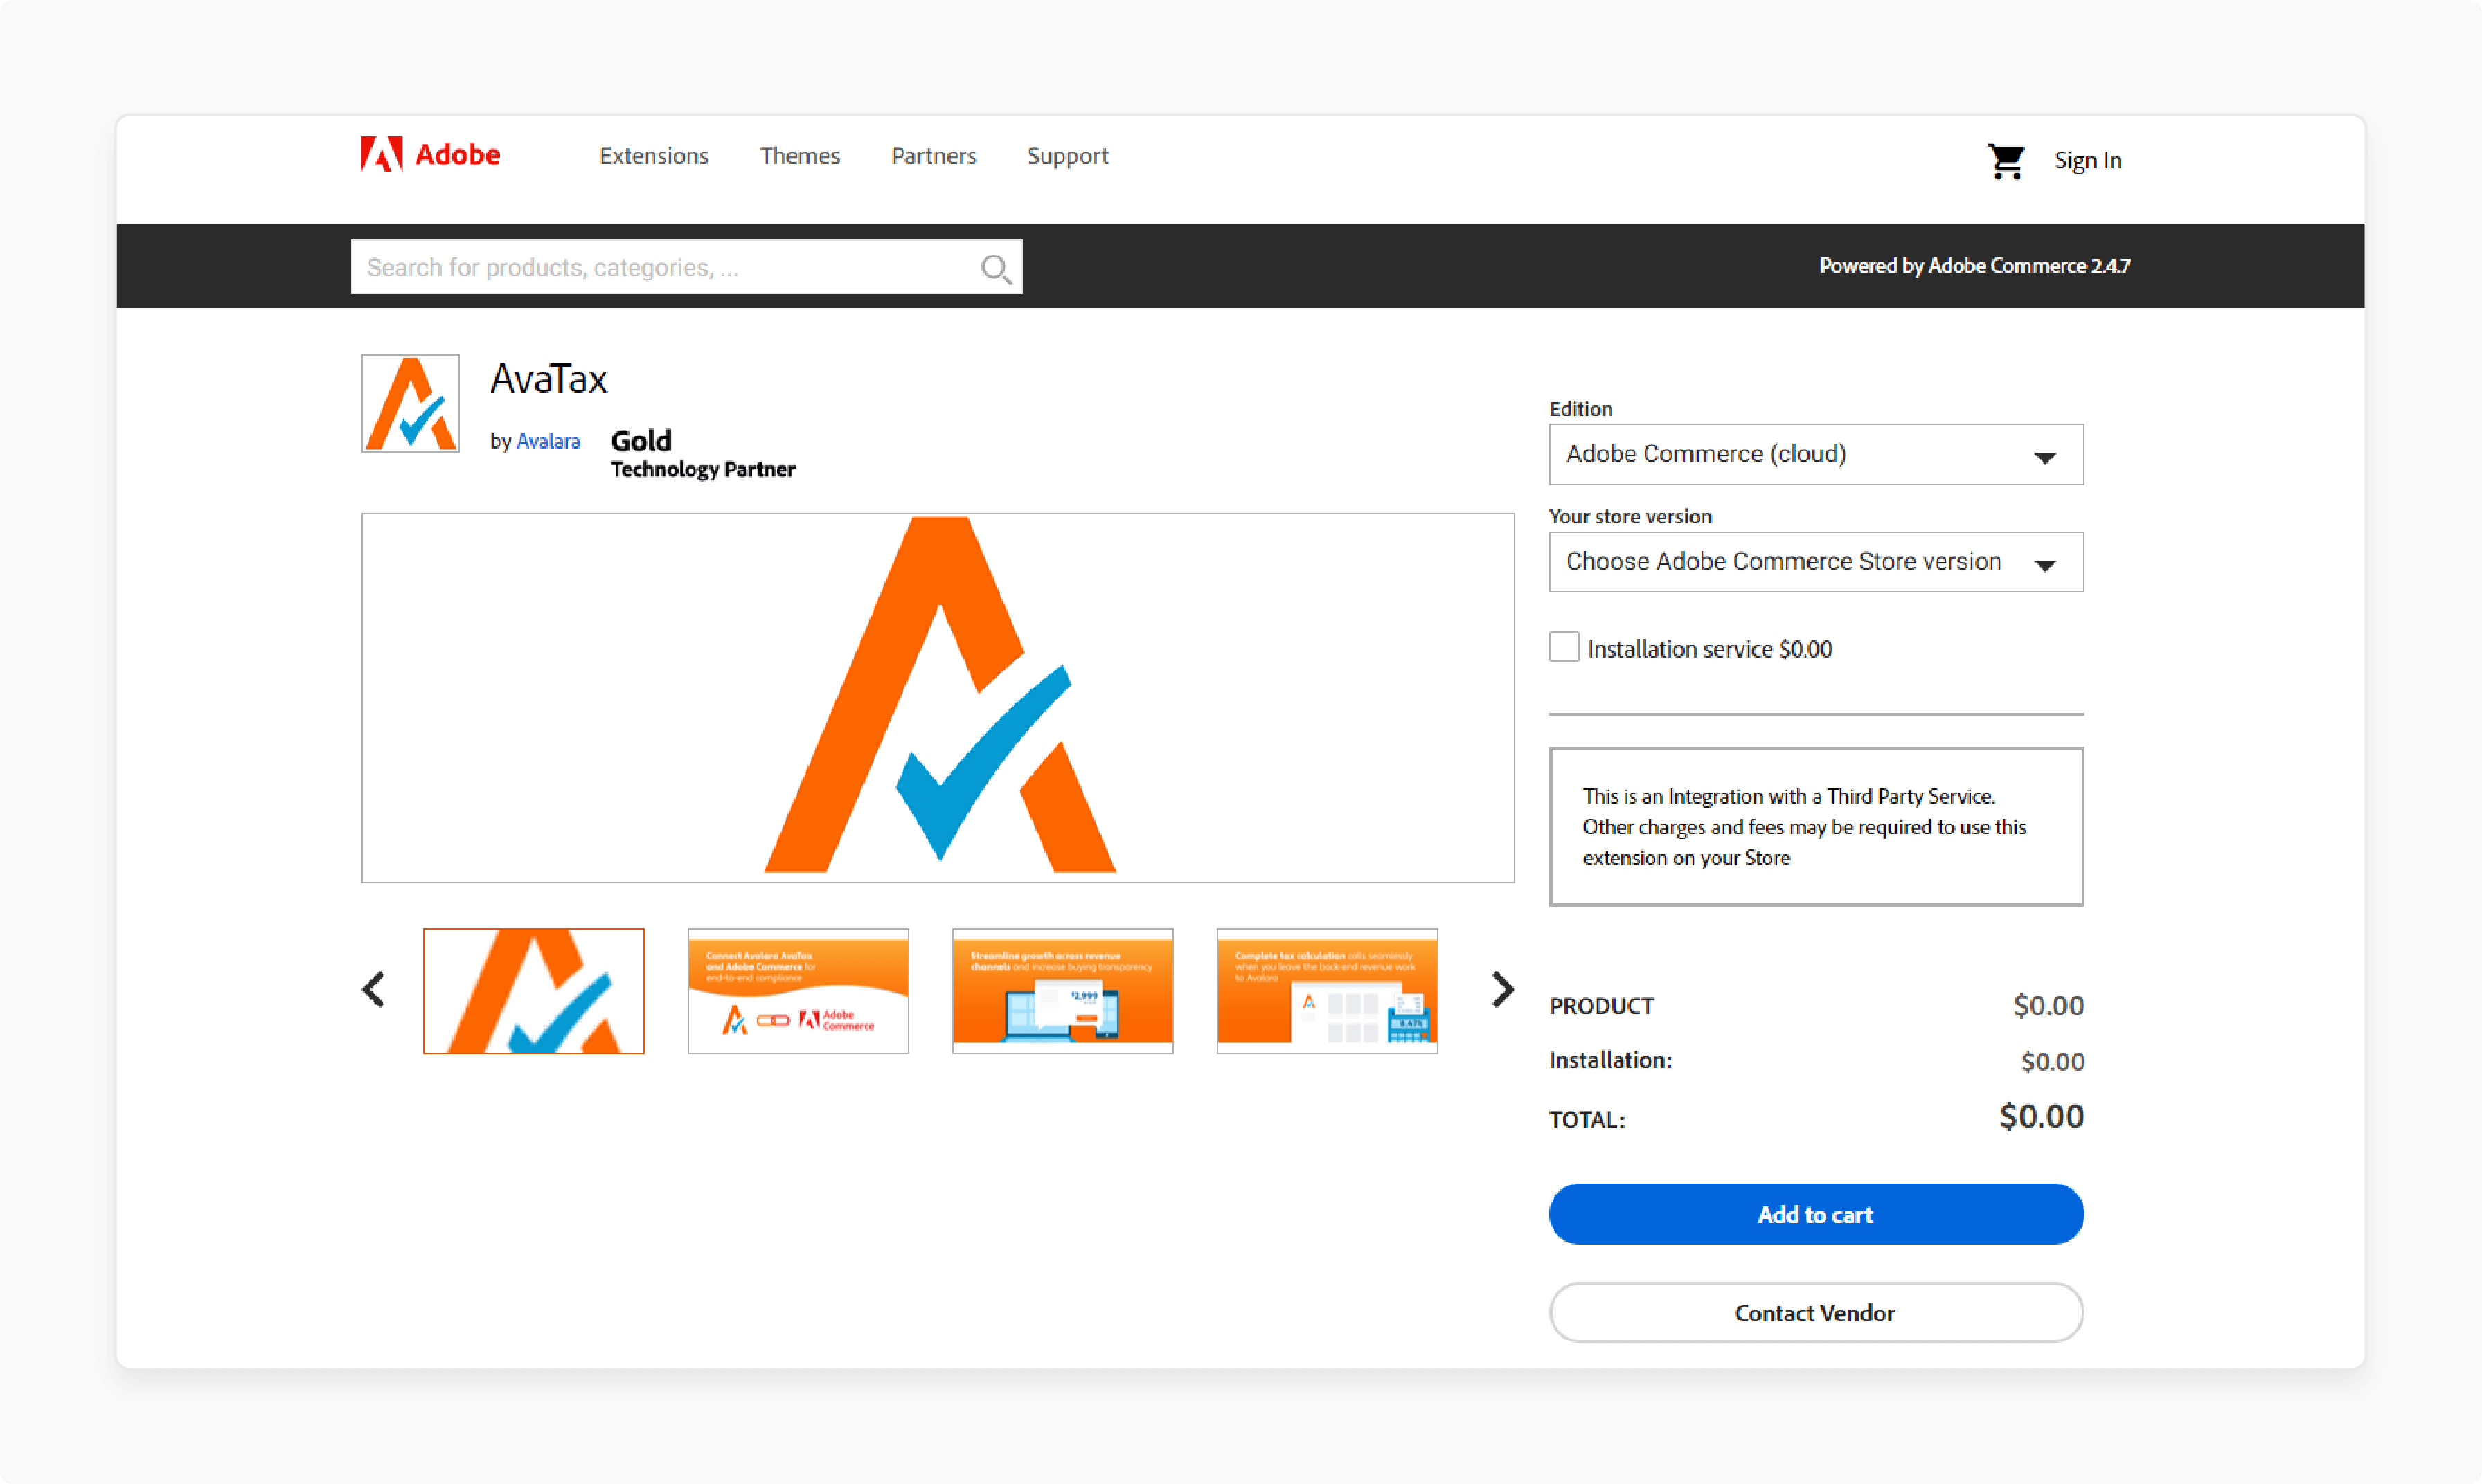The height and width of the screenshot is (1484, 2482).
Task: Select the Extensions menu item
Action: tap(654, 156)
